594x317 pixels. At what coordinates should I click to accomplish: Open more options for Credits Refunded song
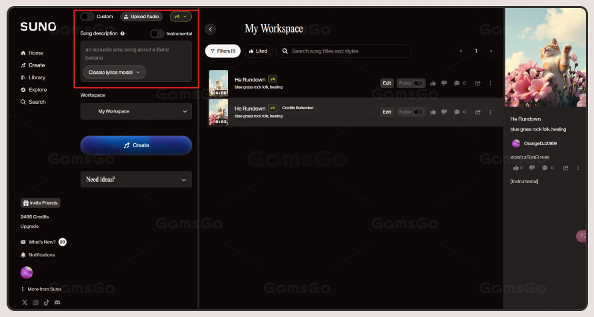[x=490, y=112]
